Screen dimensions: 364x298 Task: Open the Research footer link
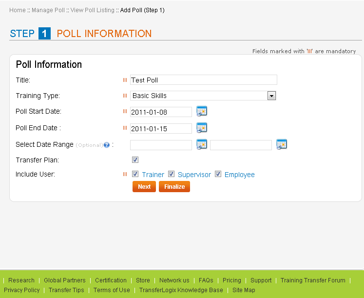point(21,280)
